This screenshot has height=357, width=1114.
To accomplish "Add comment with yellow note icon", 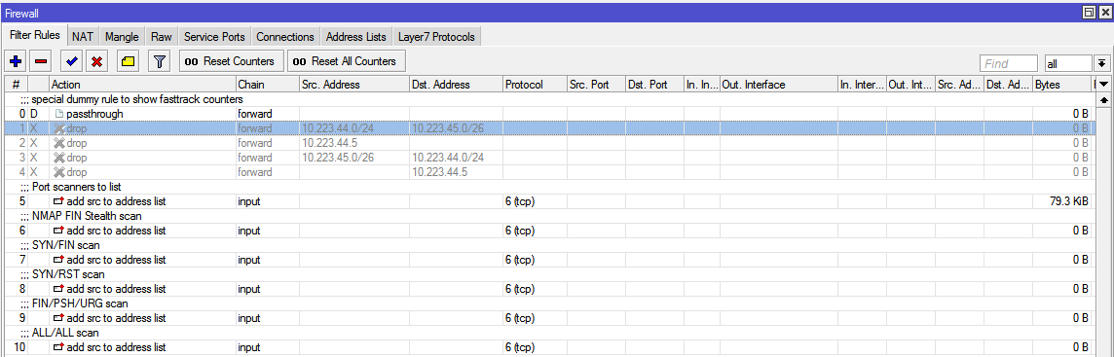I will click(x=128, y=61).
